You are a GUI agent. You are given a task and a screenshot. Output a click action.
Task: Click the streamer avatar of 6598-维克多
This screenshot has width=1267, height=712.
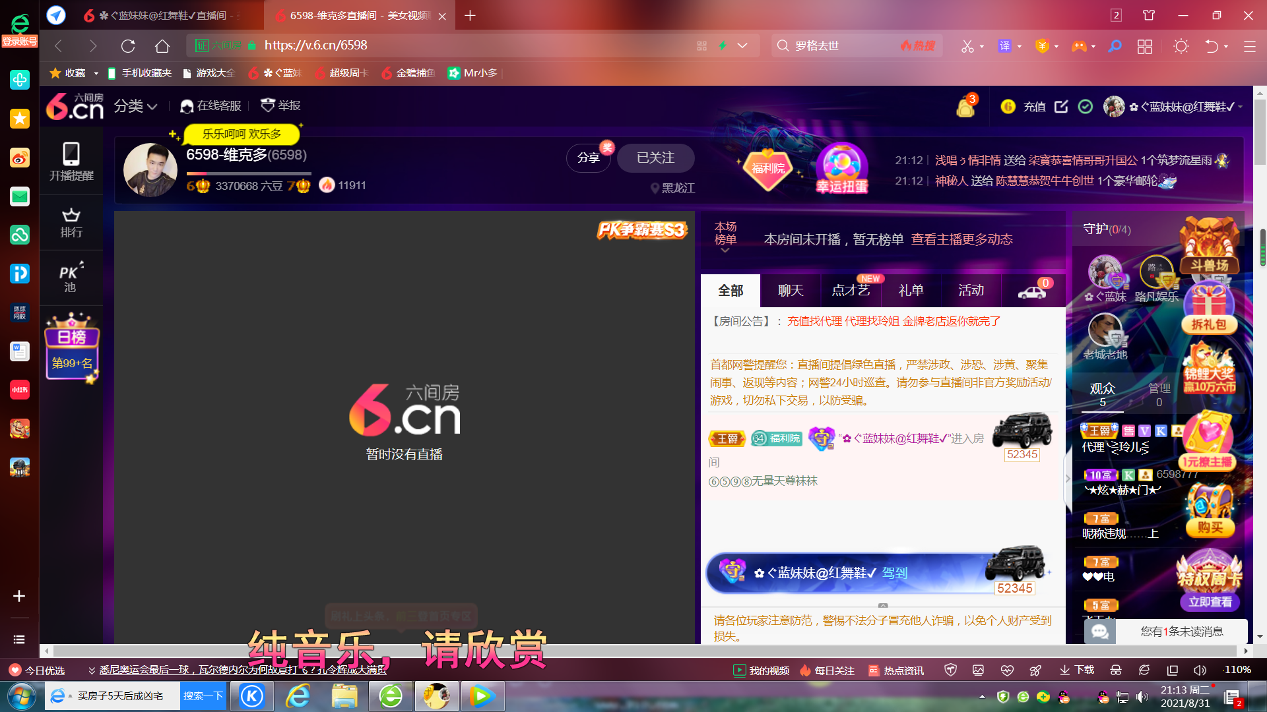click(150, 169)
